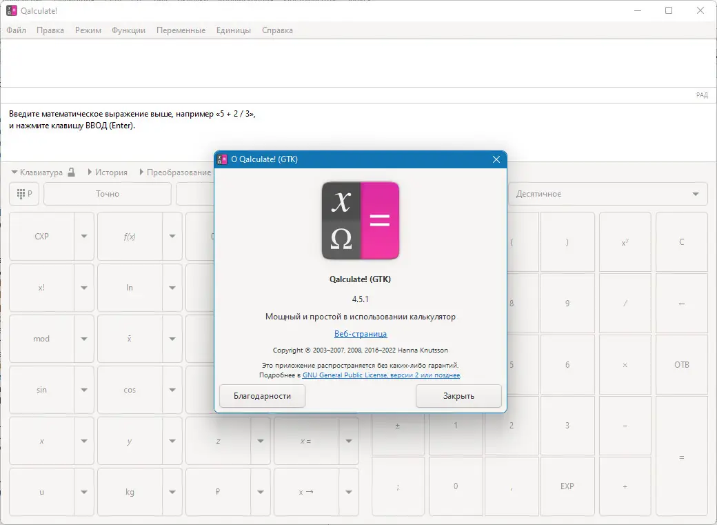
Task: Open the dropdown arrow beside СХР
Action: click(x=84, y=237)
